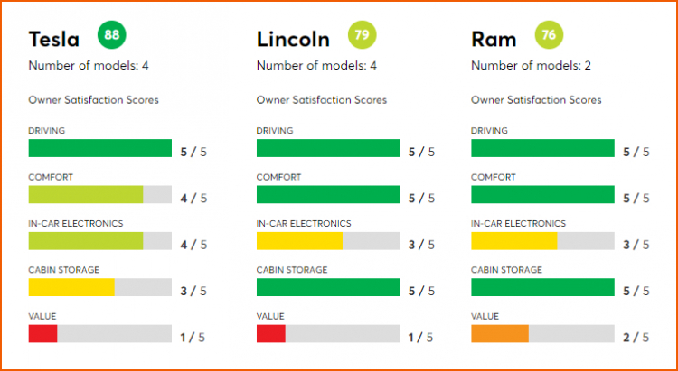Viewport: 678px width, 371px height.
Task: Click Tesla's green score badge 88
Action: point(112,35)
